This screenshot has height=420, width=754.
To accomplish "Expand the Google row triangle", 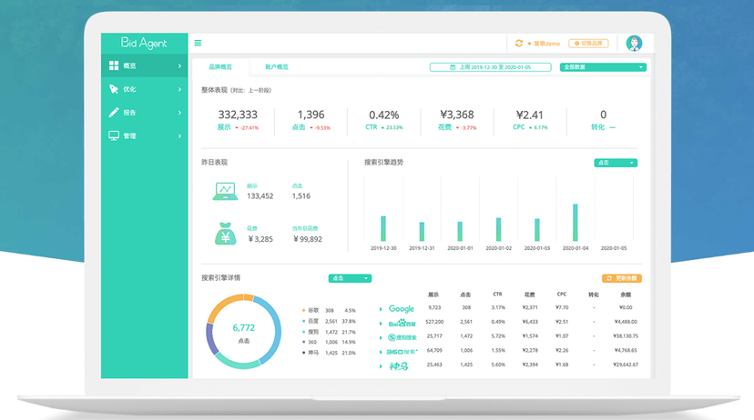I will tap(381, 309).
